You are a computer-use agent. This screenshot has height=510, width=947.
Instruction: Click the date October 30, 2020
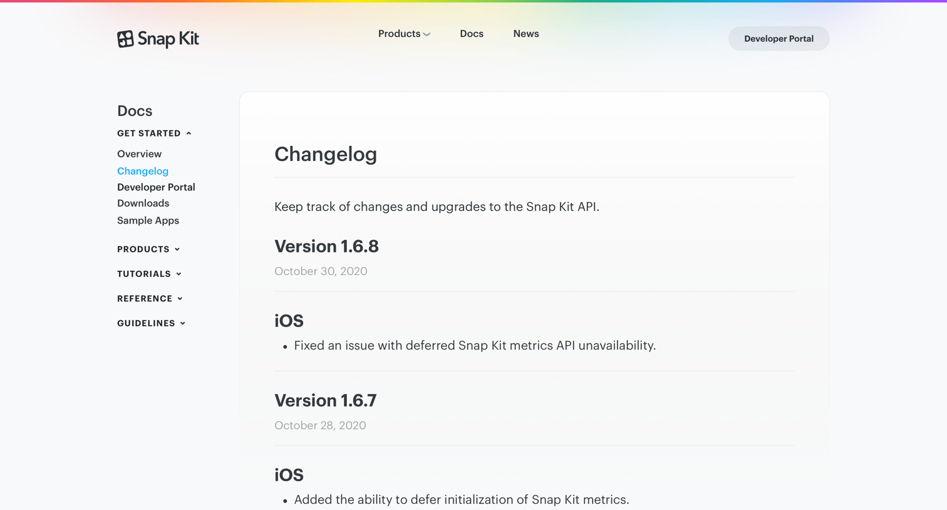(321, 271)
